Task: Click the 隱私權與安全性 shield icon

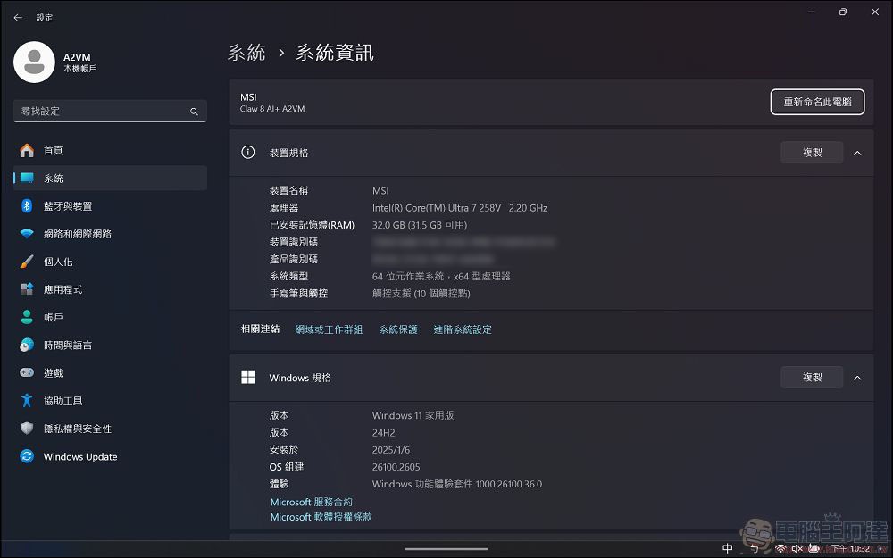Action: 27,429
